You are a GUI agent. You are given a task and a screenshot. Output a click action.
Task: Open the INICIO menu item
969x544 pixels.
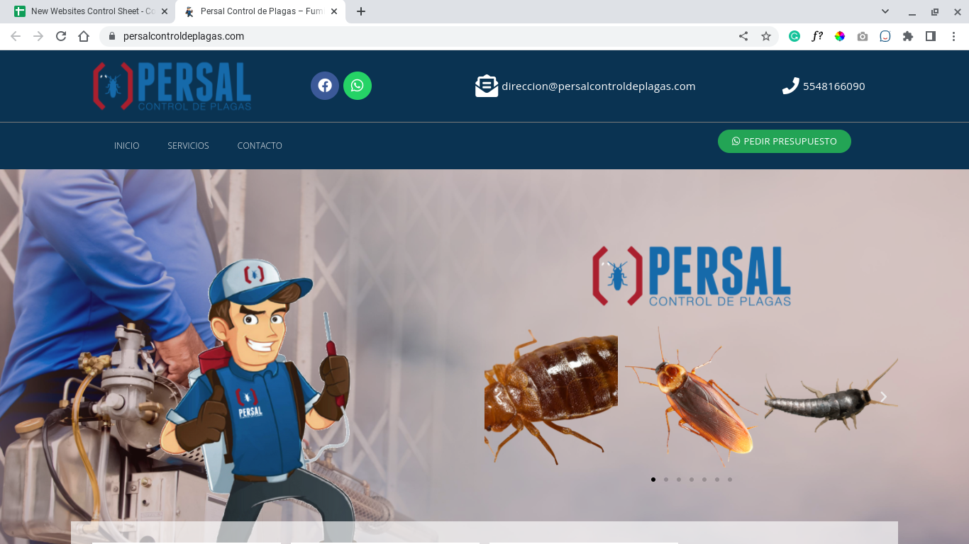[127, 145]
